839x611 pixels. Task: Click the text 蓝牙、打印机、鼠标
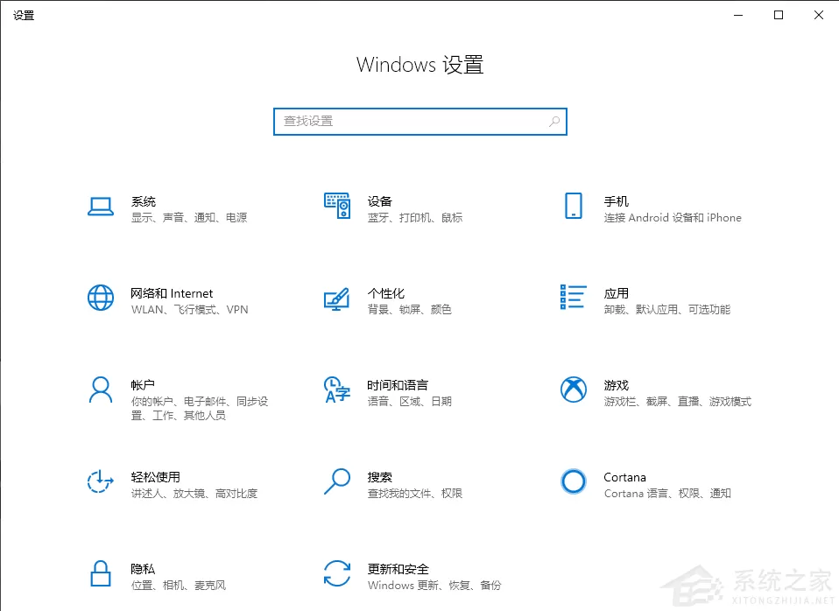pos(415,218)
